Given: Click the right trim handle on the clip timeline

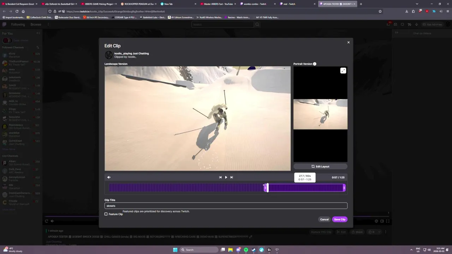Looking at the screenshot, I should click(344, 188).
